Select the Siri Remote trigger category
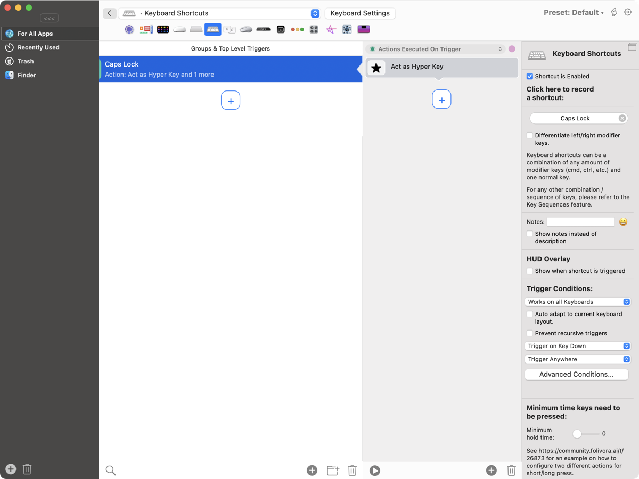 click(263, 29)
